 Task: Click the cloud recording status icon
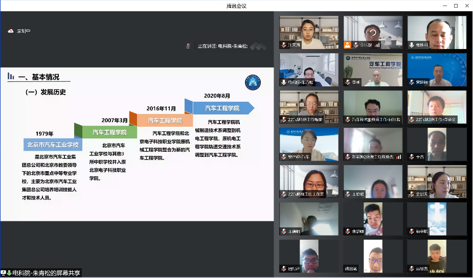pos(10,31)
